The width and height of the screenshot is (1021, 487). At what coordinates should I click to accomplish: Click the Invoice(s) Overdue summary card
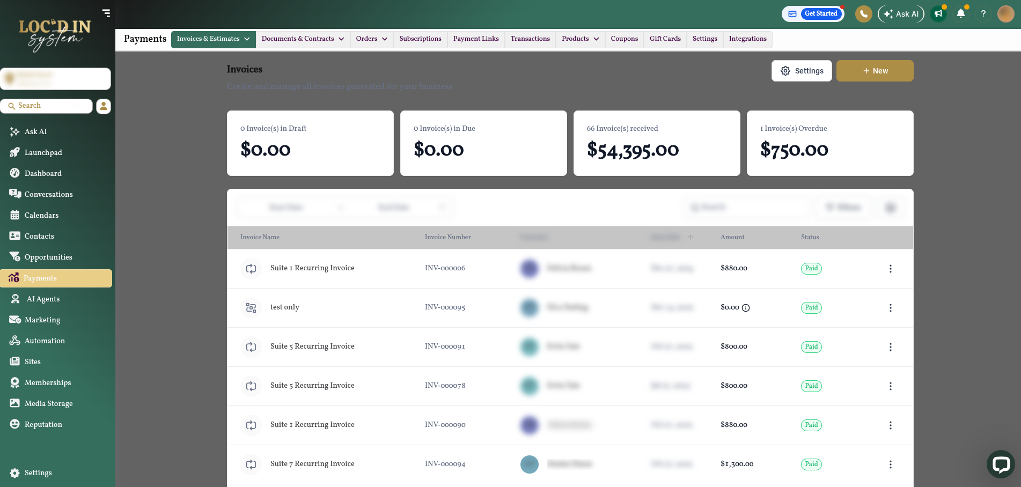[830, 143]
